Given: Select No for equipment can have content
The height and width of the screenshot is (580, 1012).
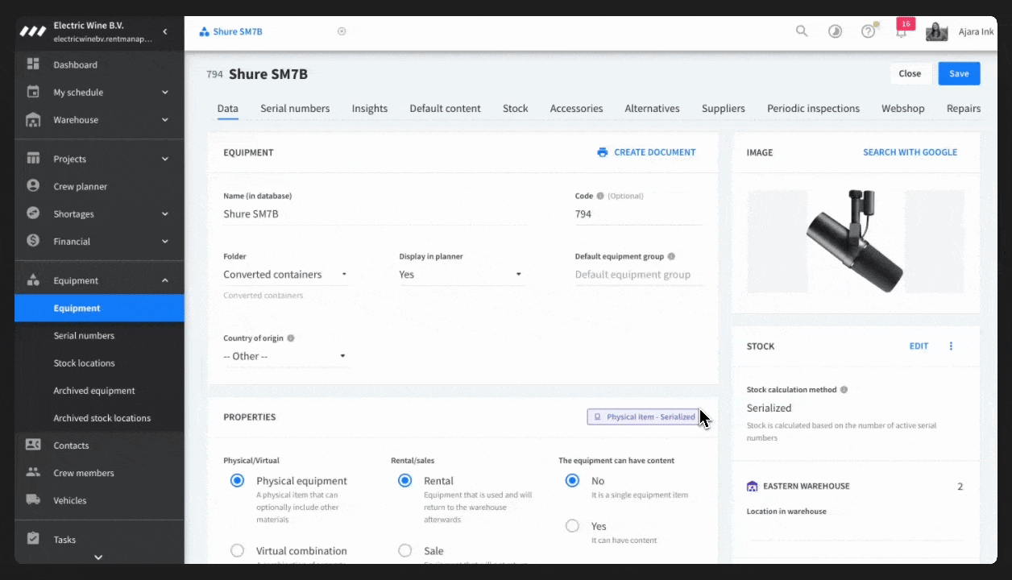Looking at the screenshot, I should point(572,480).
